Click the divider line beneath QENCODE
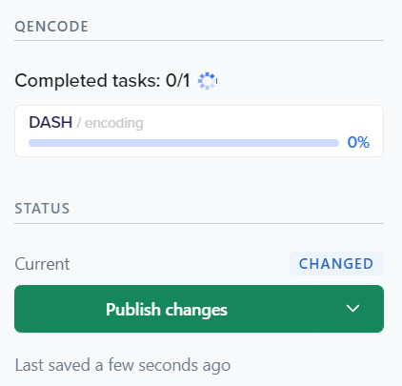402x386 pixels. pos(199,40)
